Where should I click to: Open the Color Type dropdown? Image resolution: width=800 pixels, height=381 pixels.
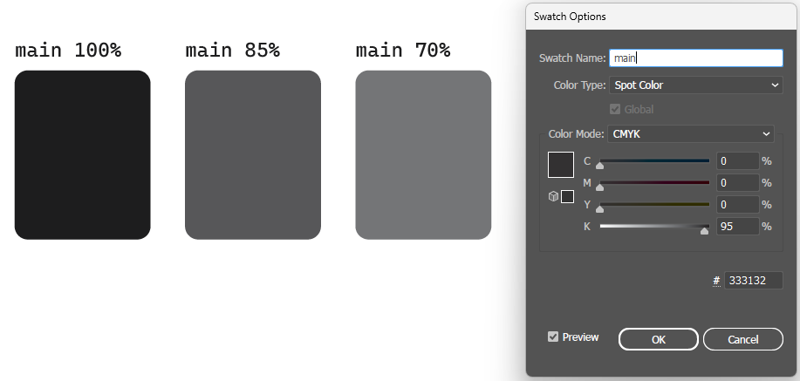click(x=695, y=85)
